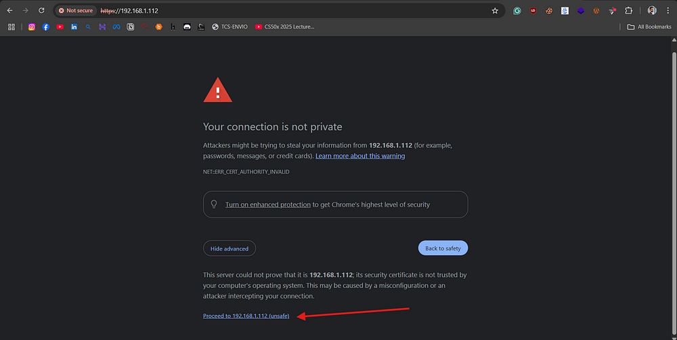This screenshot has height=340, width=677.
Task: Open Chrome's three-dot menu
Action: (x=668, y=11)
